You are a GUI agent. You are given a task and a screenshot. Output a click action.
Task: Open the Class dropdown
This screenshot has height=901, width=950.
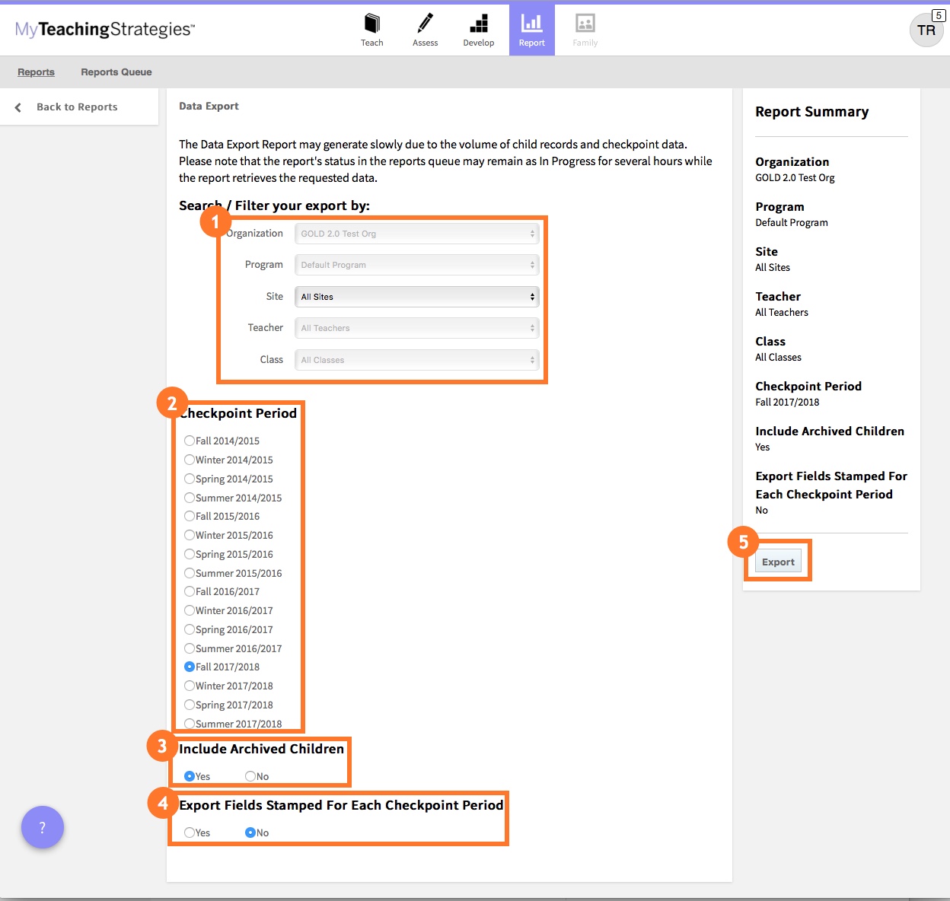coord(416,360)
